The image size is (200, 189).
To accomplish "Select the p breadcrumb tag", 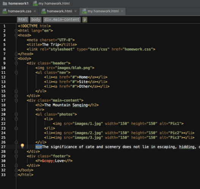I will click(85, 20).
